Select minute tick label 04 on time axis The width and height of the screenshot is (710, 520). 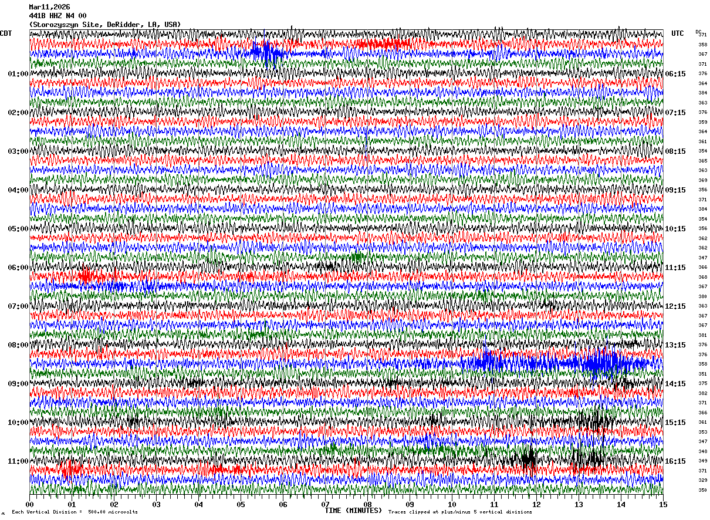tap(199, 504)
